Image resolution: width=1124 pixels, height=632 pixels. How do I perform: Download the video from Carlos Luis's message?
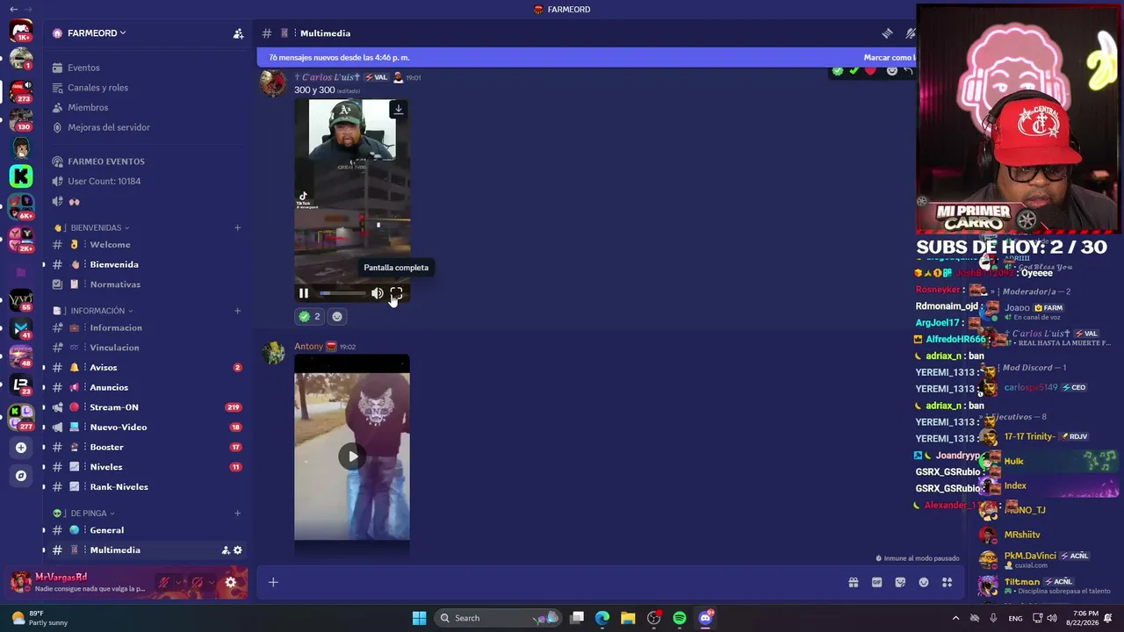coord(398,109)
